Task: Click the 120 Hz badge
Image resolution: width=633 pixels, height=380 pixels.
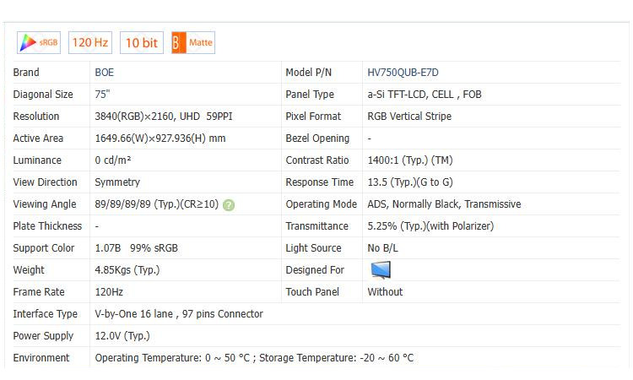Action: 90,42
